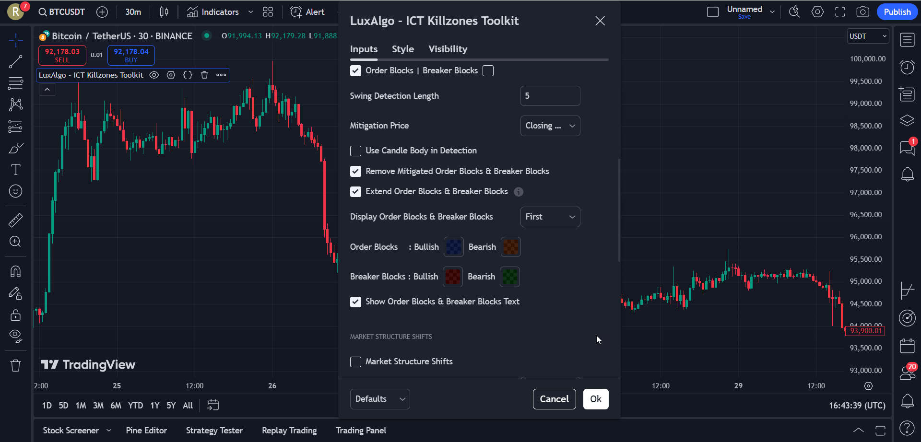This screenshot has height=442, width=921.
Task: Select the text annotation tool
Action: point(15,170)
